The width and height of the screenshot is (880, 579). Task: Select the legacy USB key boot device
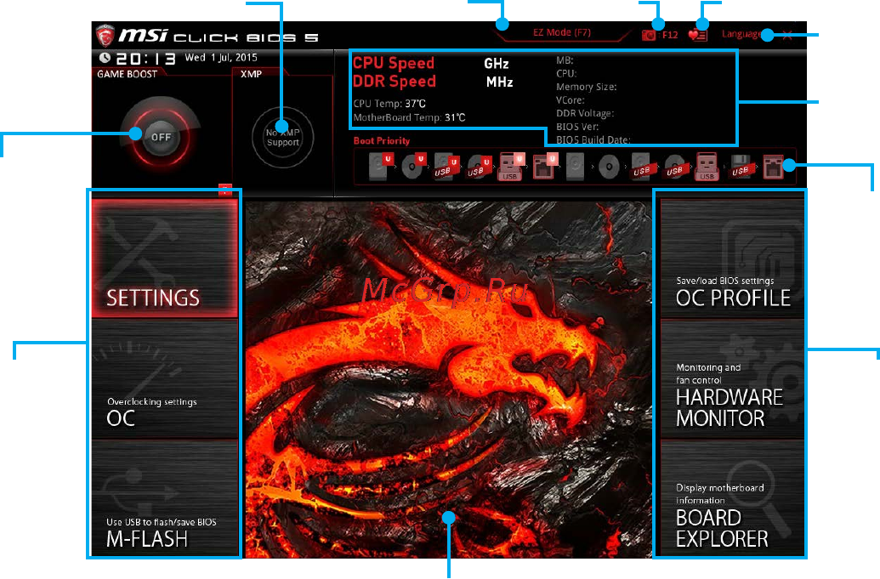(x=707, y=167)
